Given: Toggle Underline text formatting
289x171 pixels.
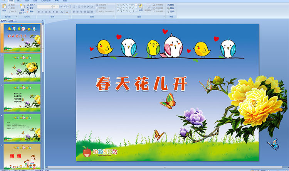Looking at the screenshot, I should click(46, 12).
